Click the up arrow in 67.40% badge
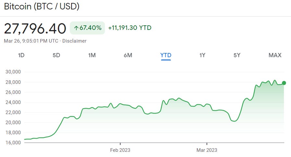291x157 pixels. coord(76,28)
